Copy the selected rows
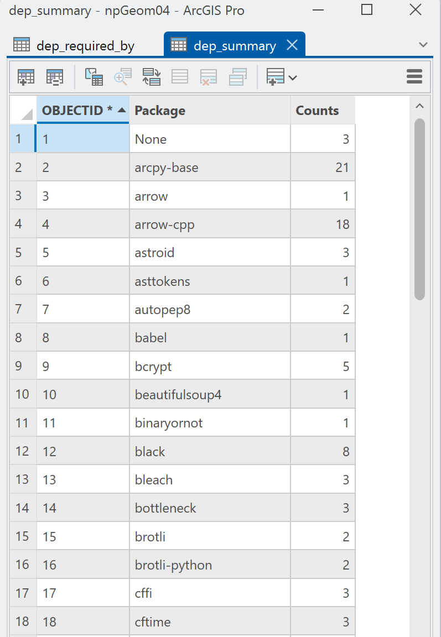441x637 pixels. (237, 77)
